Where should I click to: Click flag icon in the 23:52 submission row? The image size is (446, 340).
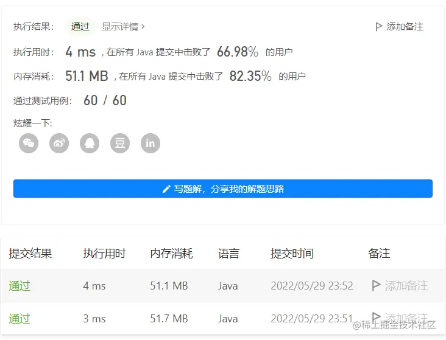point(376,285)
